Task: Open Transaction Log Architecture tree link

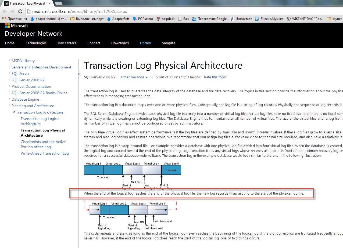Action: 40,112
